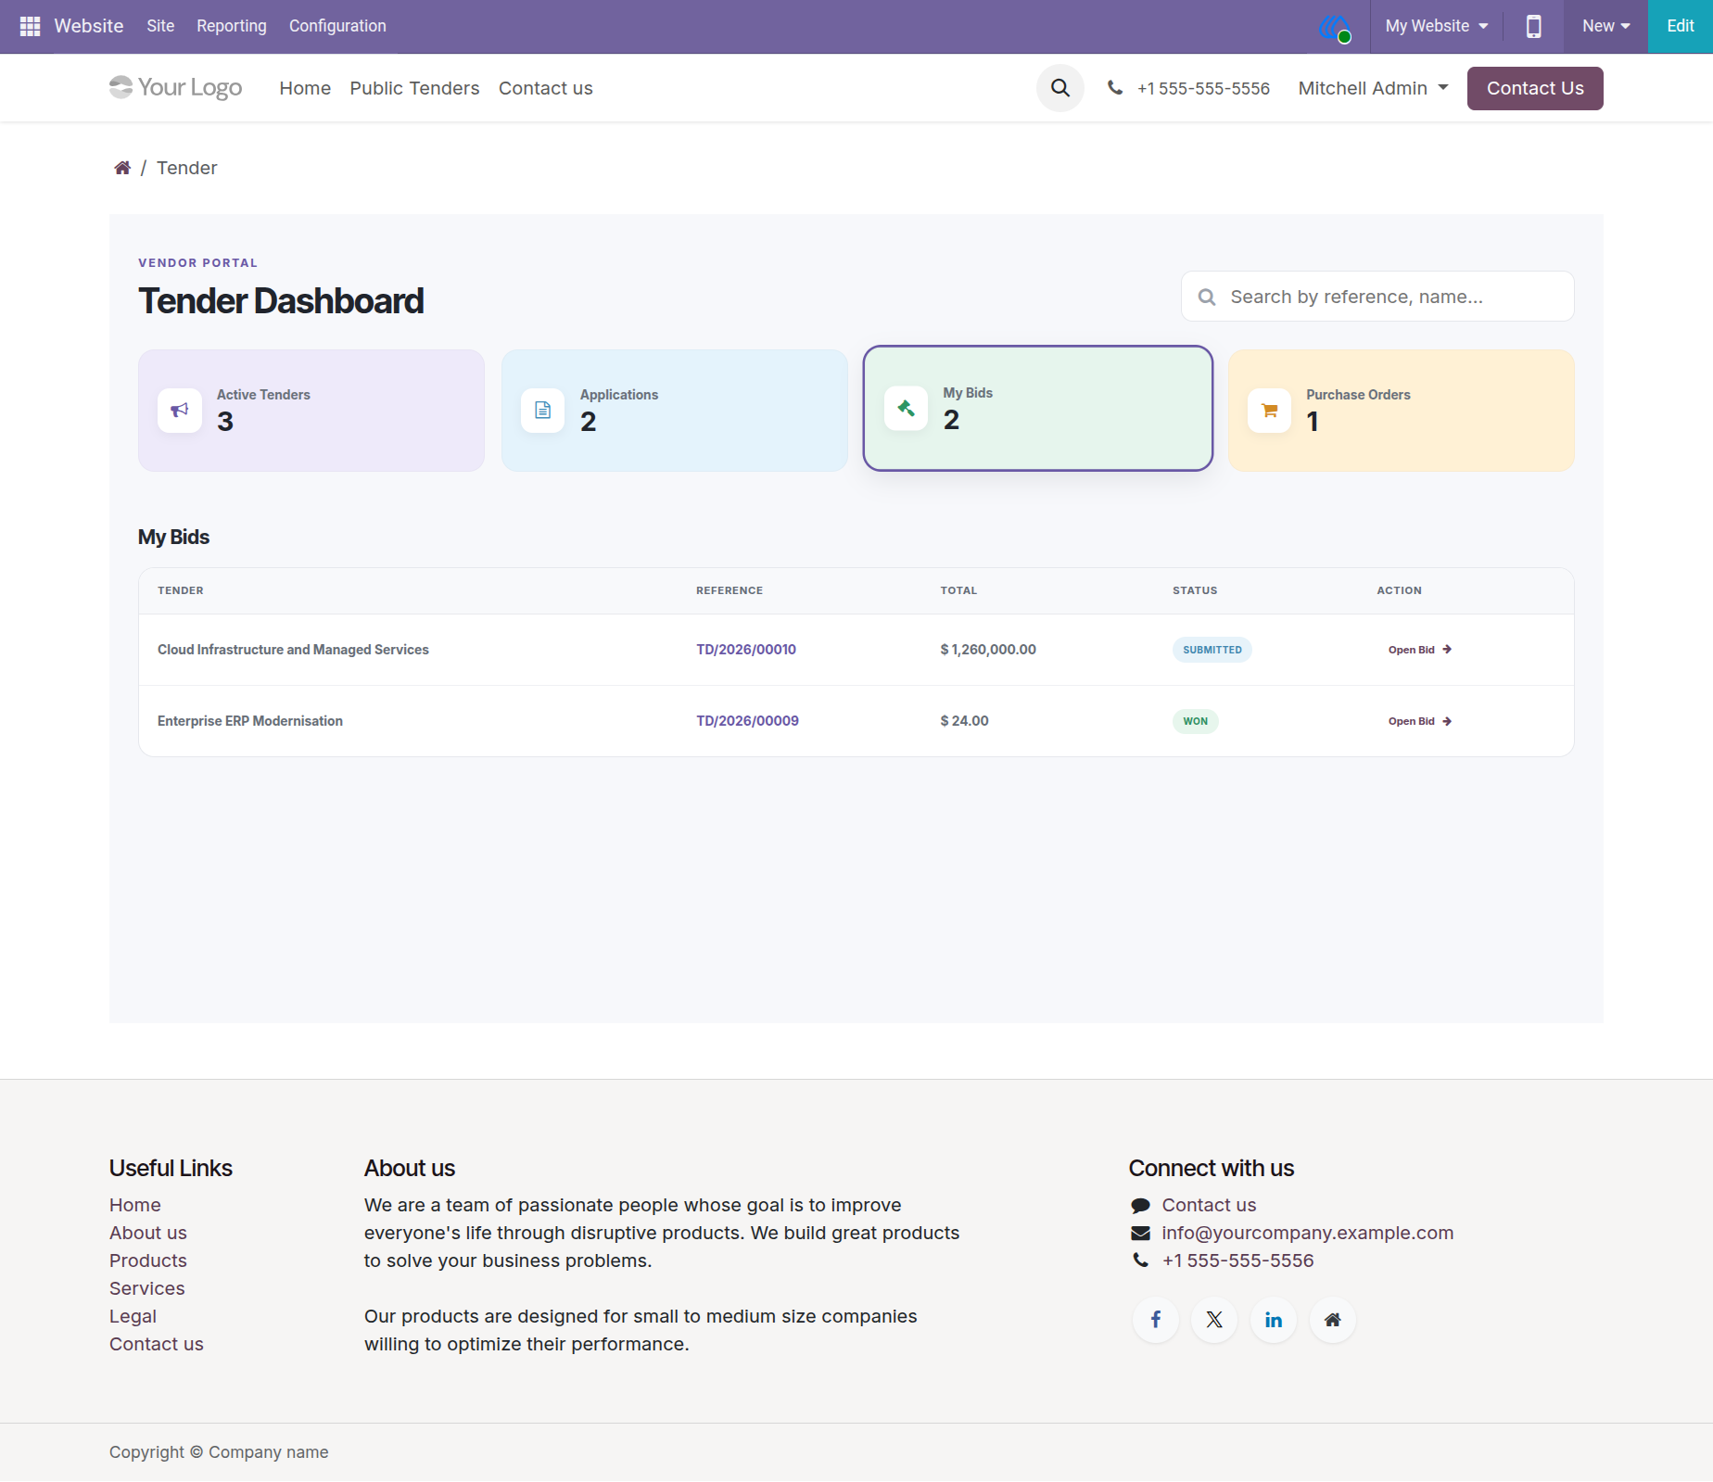Open reference TD/2026/00009
Viewport: 1713px width, 1482px height.
pos(747,721)
